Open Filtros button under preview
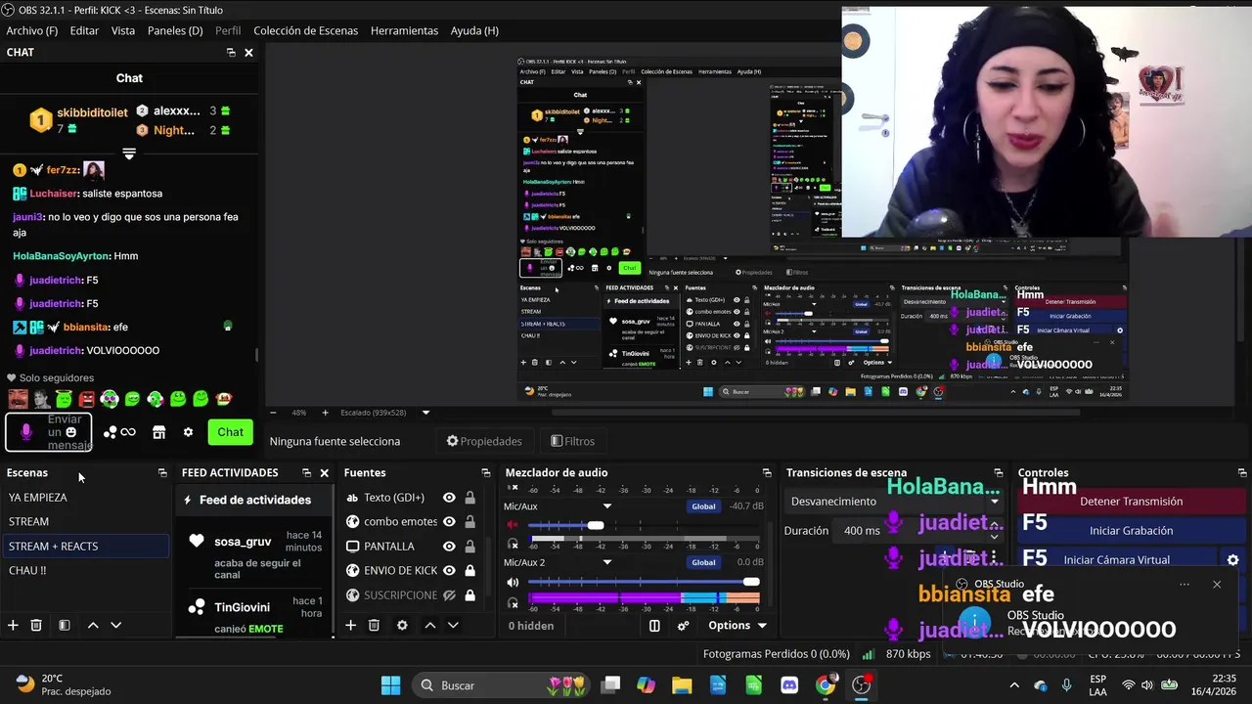 point(572,441)
